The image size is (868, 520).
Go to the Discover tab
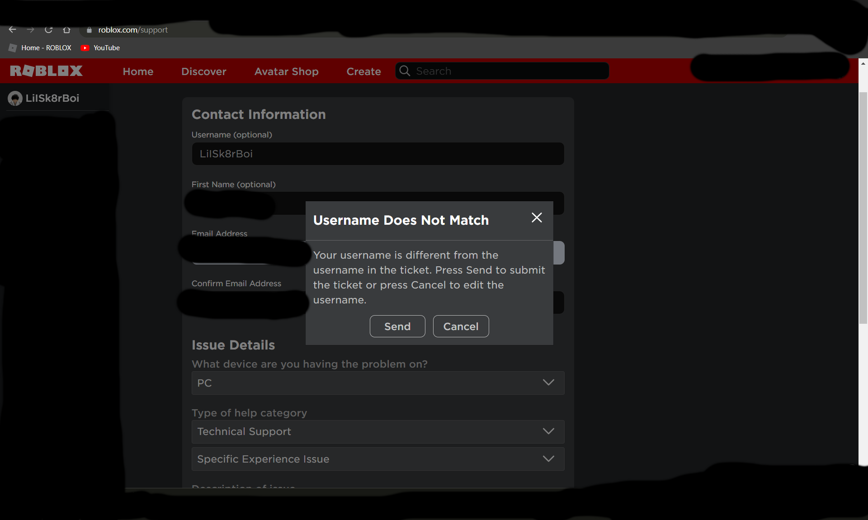pyautogui.click(x=203, y=71)
